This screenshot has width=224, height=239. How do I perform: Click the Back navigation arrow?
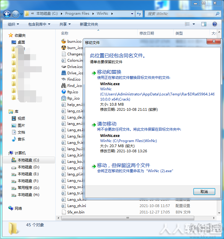click(7, 14)
